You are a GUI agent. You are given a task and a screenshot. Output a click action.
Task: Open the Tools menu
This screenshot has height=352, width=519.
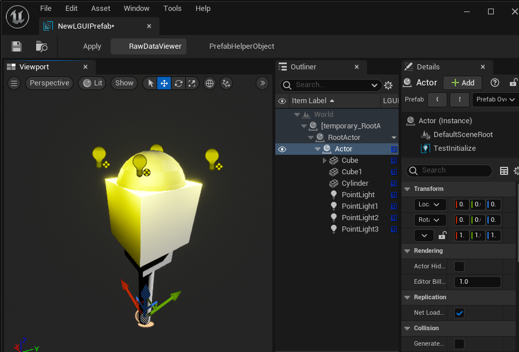pyautogui.click(x=172, y=9)
